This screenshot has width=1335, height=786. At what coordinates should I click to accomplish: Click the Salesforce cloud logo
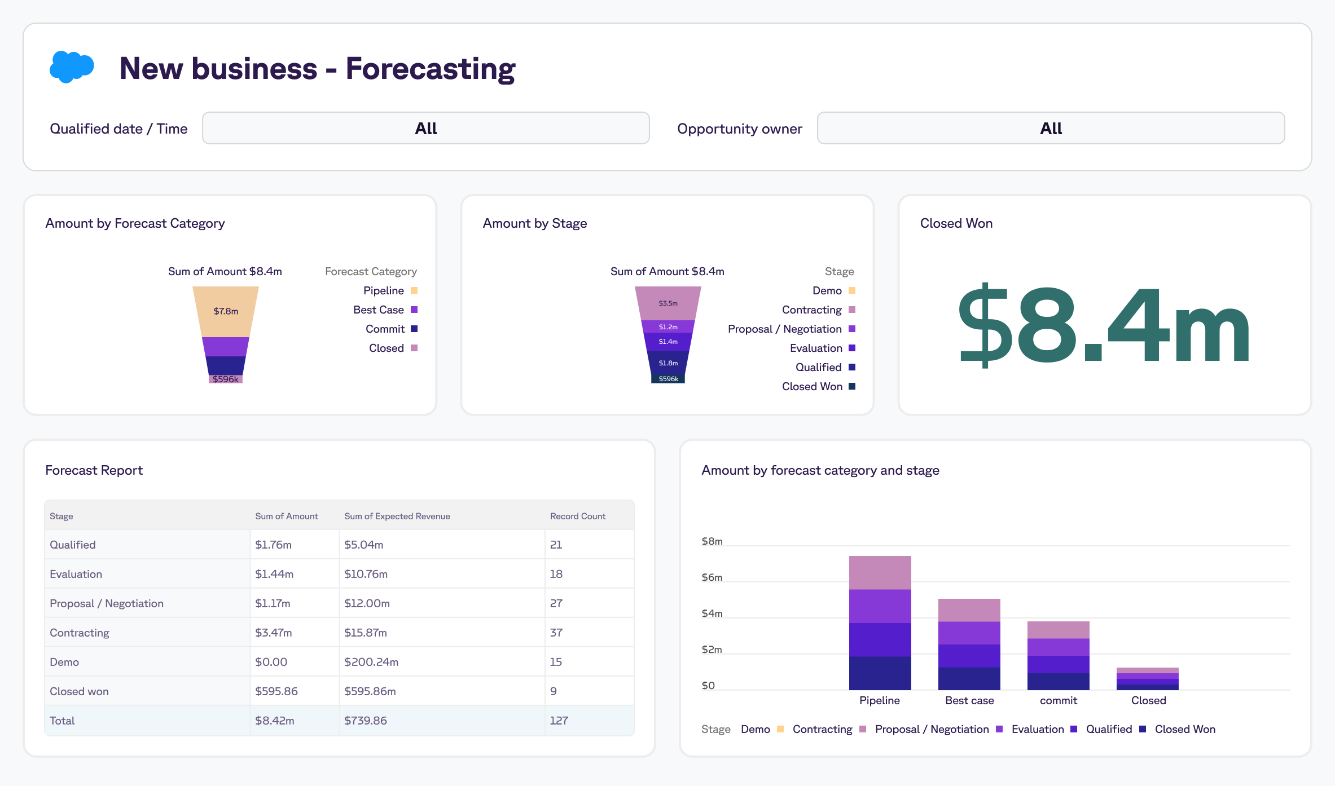point(71,67)
